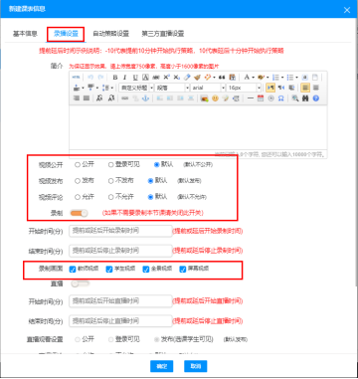Expand the font color arrow menu
Image resolution: width=358 pixels, height=379 pixels.
click(x=253, y=78)
